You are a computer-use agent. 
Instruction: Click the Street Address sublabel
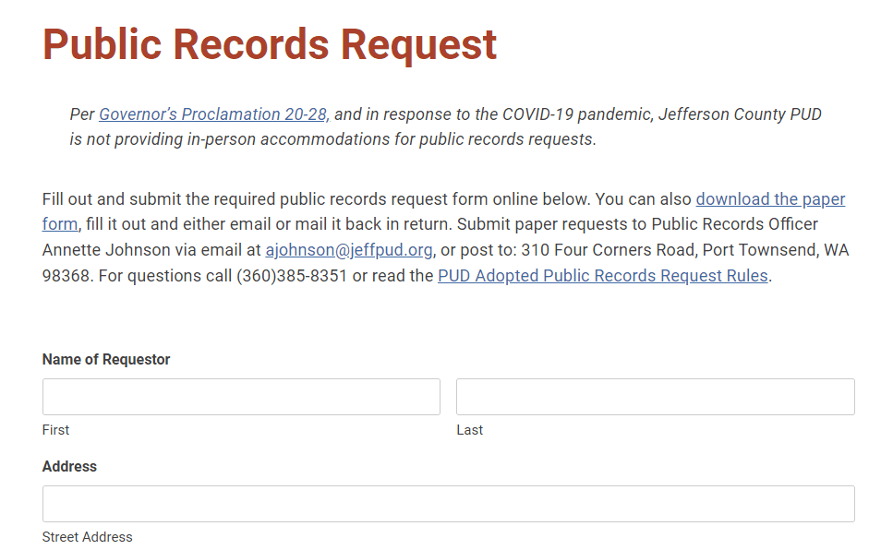[87, 537]
